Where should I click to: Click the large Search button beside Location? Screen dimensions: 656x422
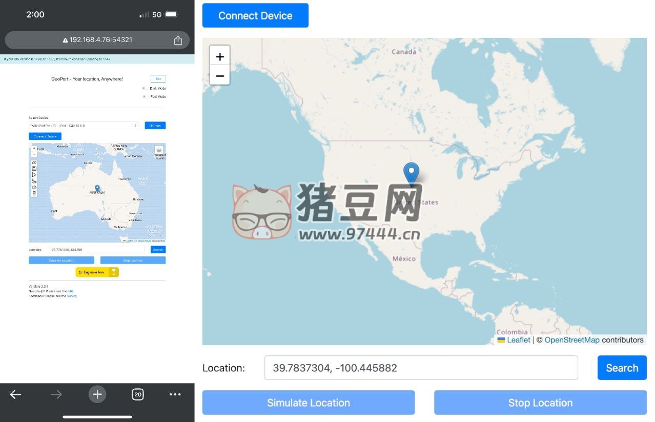pos(622,368)
